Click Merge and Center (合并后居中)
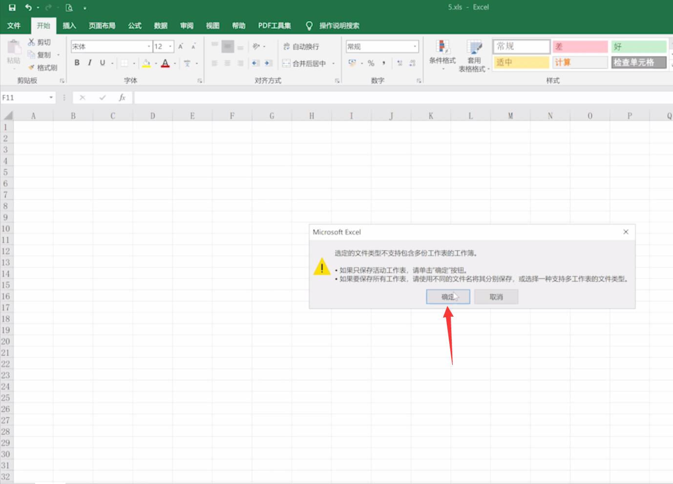 (304, 63)
